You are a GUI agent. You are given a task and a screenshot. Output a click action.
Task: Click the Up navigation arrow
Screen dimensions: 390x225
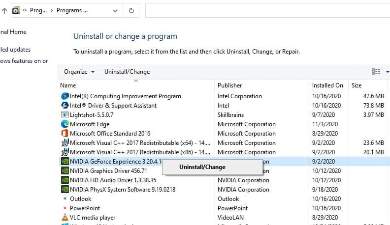(4, 11)
